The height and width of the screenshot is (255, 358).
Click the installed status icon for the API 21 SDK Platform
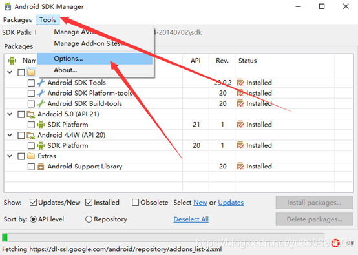pyautogui.click(x=240, y=125)
